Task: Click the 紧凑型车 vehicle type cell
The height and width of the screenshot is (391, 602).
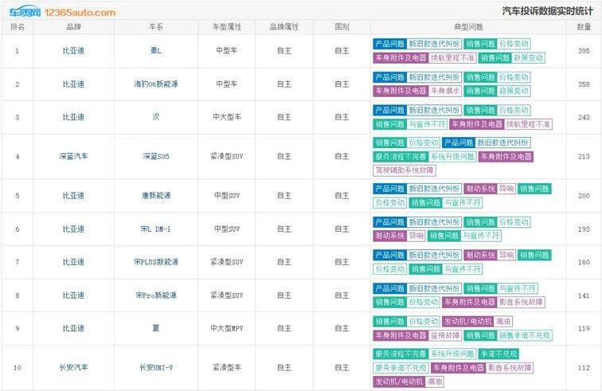Action: point(227,368)
